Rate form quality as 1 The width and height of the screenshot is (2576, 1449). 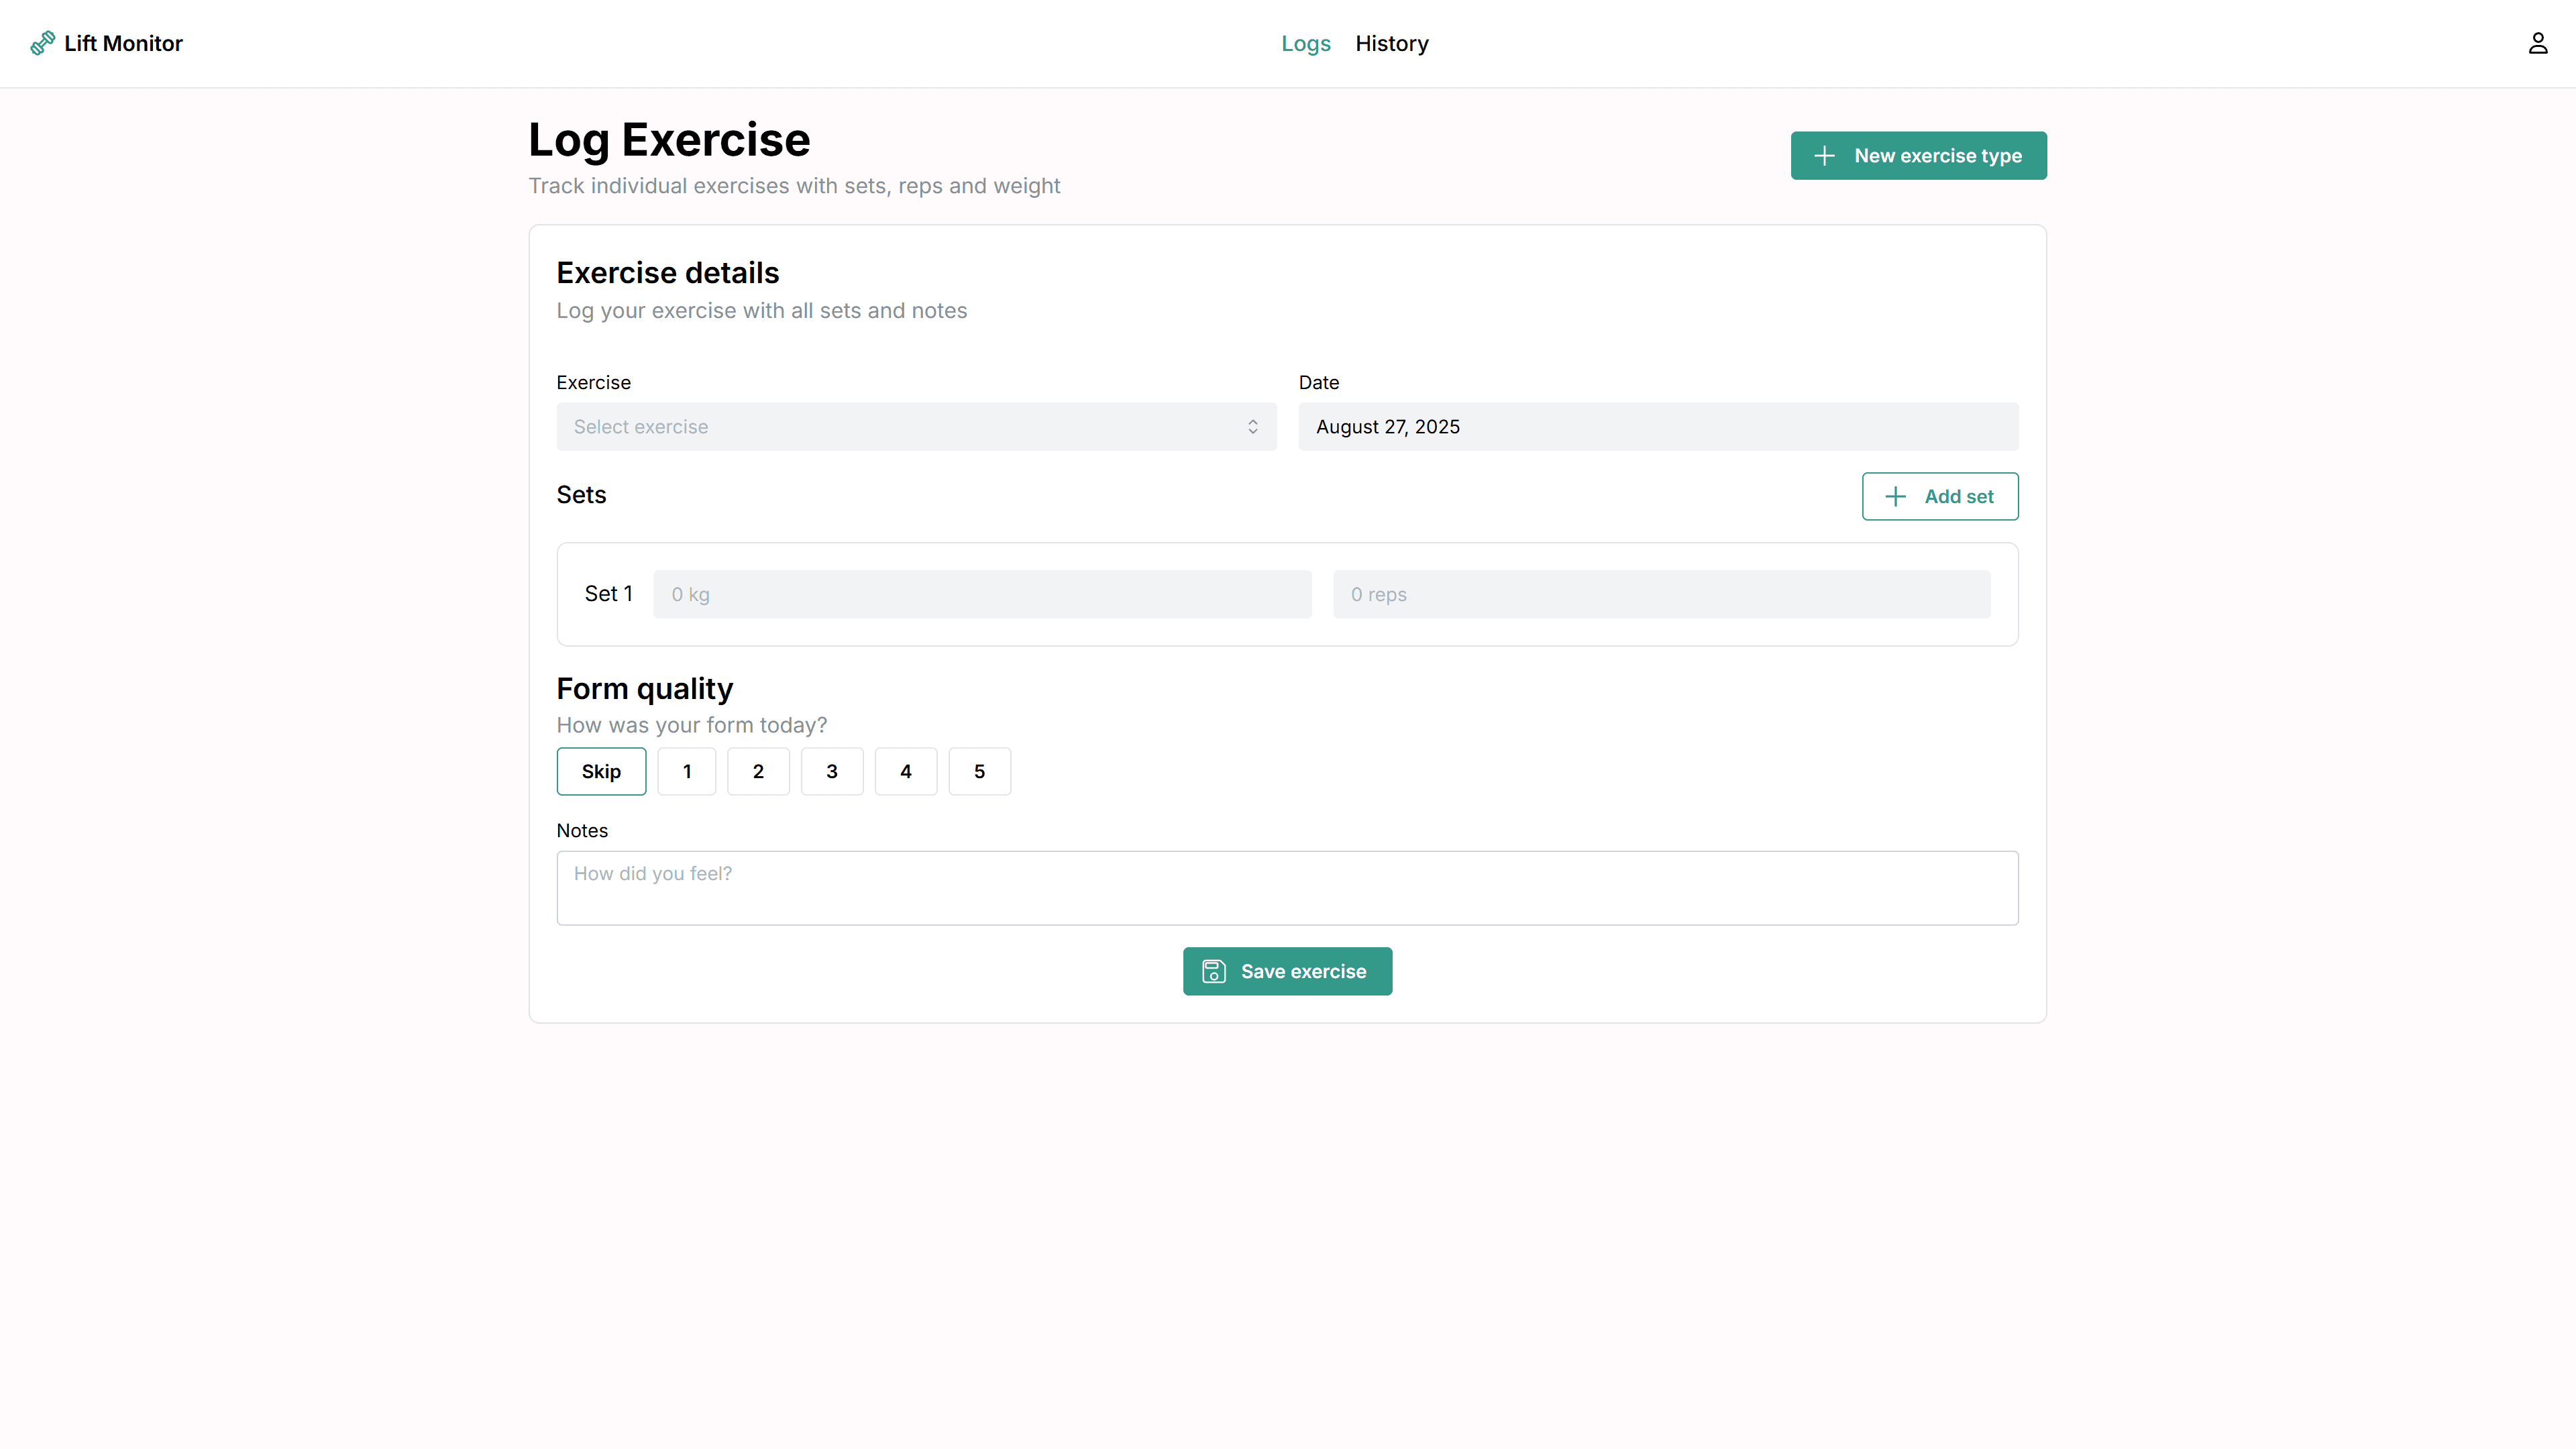click(x=686, y=771)
